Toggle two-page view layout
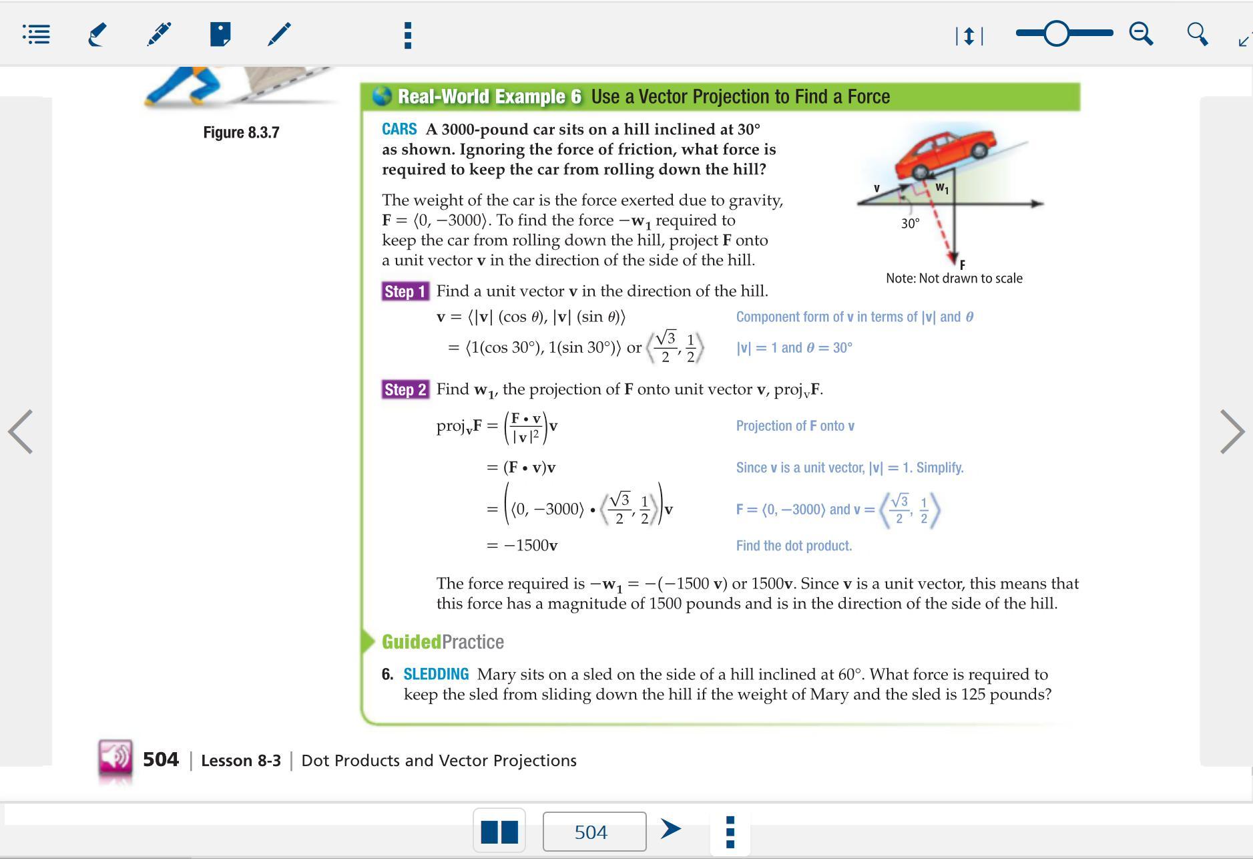1253x859 pixels. click(x=499, y=831)
